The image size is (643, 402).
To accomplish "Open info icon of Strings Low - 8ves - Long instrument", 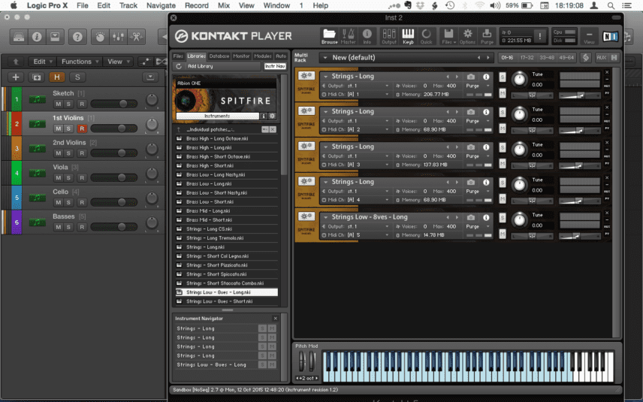I will point(486,217).
